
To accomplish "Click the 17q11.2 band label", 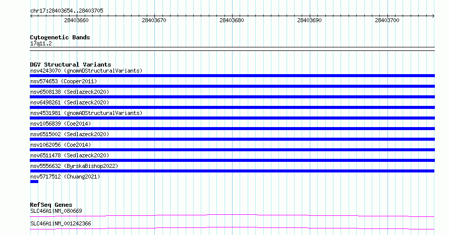I will click(x=41, y=43).
